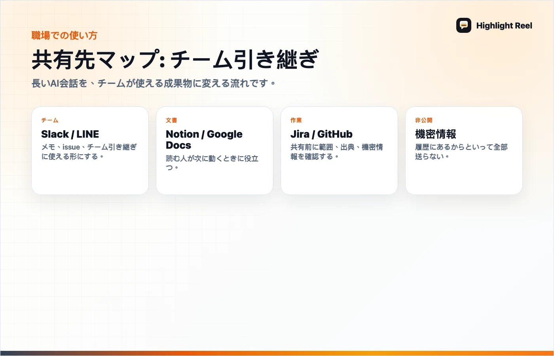Screen dimensions: 554x356
Task: Open the Jira / GitHub card title
Action: coord(321,134)
